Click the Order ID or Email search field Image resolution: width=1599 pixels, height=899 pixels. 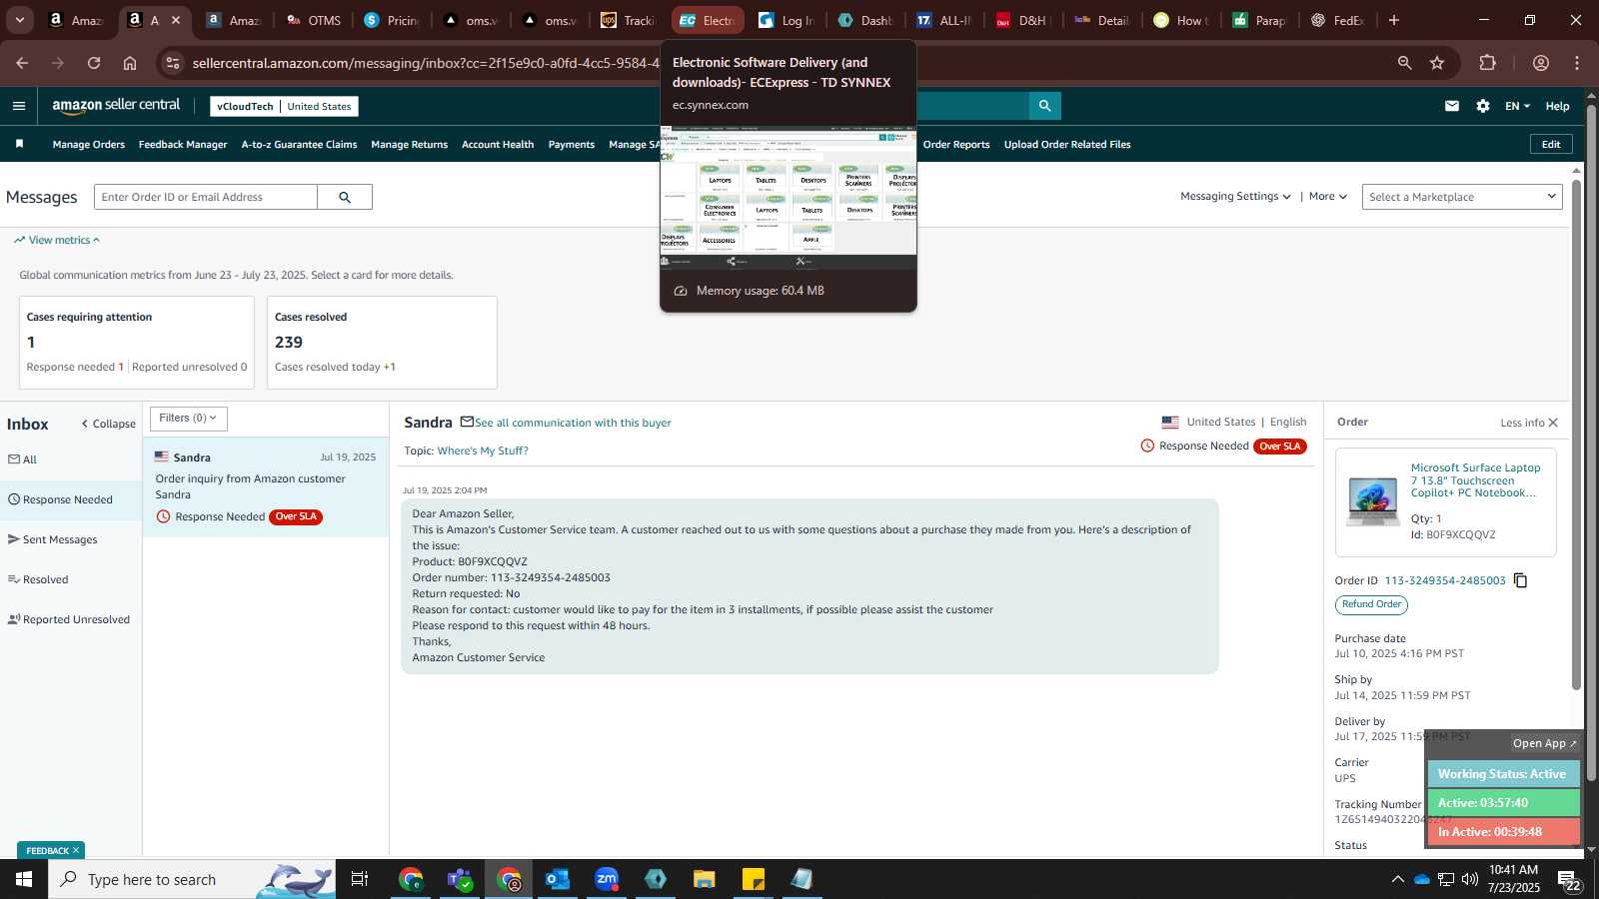pos(206,197)
